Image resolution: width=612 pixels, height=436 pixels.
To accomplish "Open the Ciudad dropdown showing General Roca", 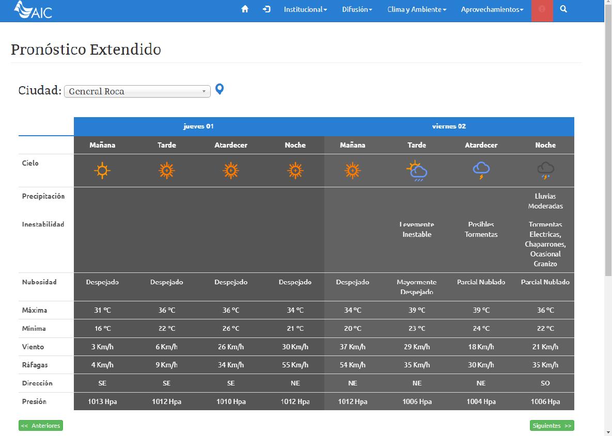I will click(137, 91).
